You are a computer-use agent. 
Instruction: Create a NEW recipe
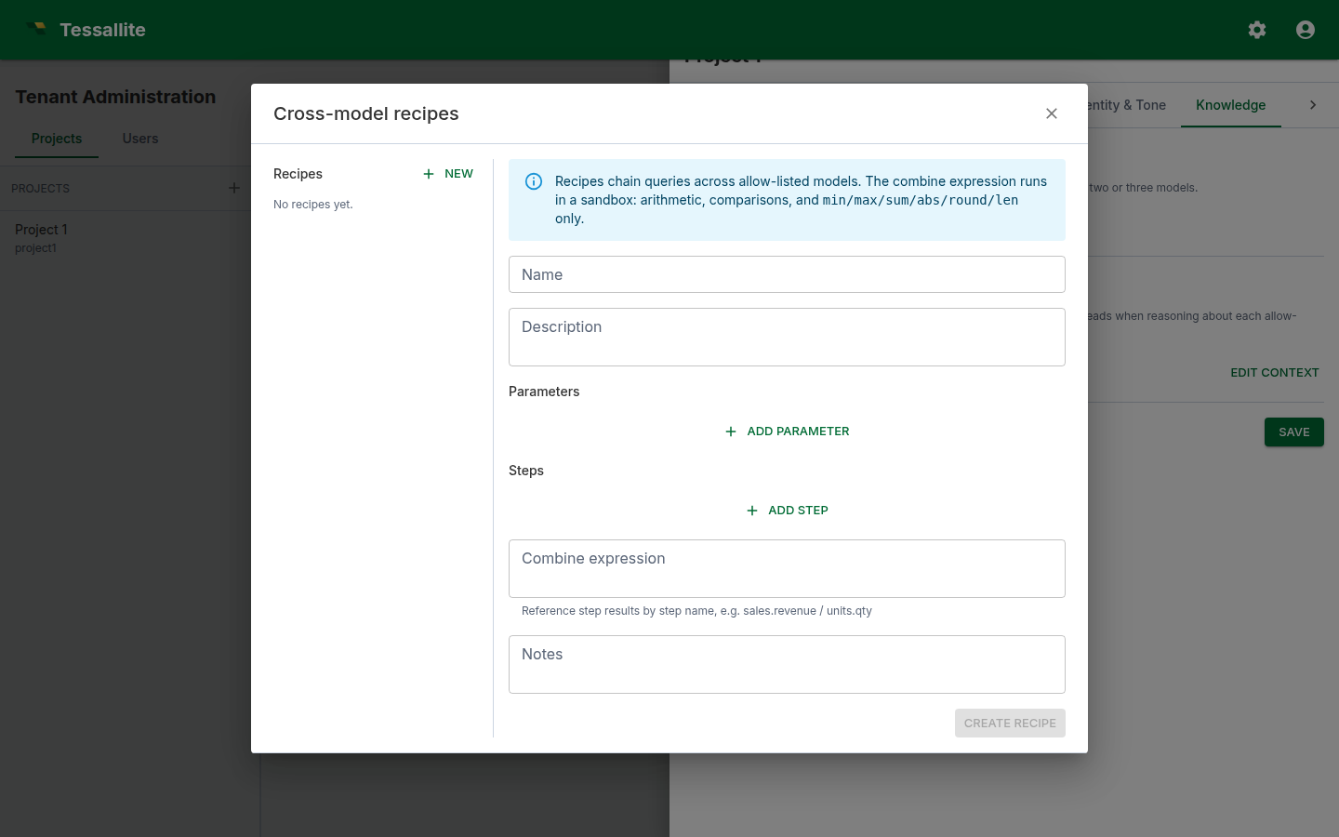point(448,174)
